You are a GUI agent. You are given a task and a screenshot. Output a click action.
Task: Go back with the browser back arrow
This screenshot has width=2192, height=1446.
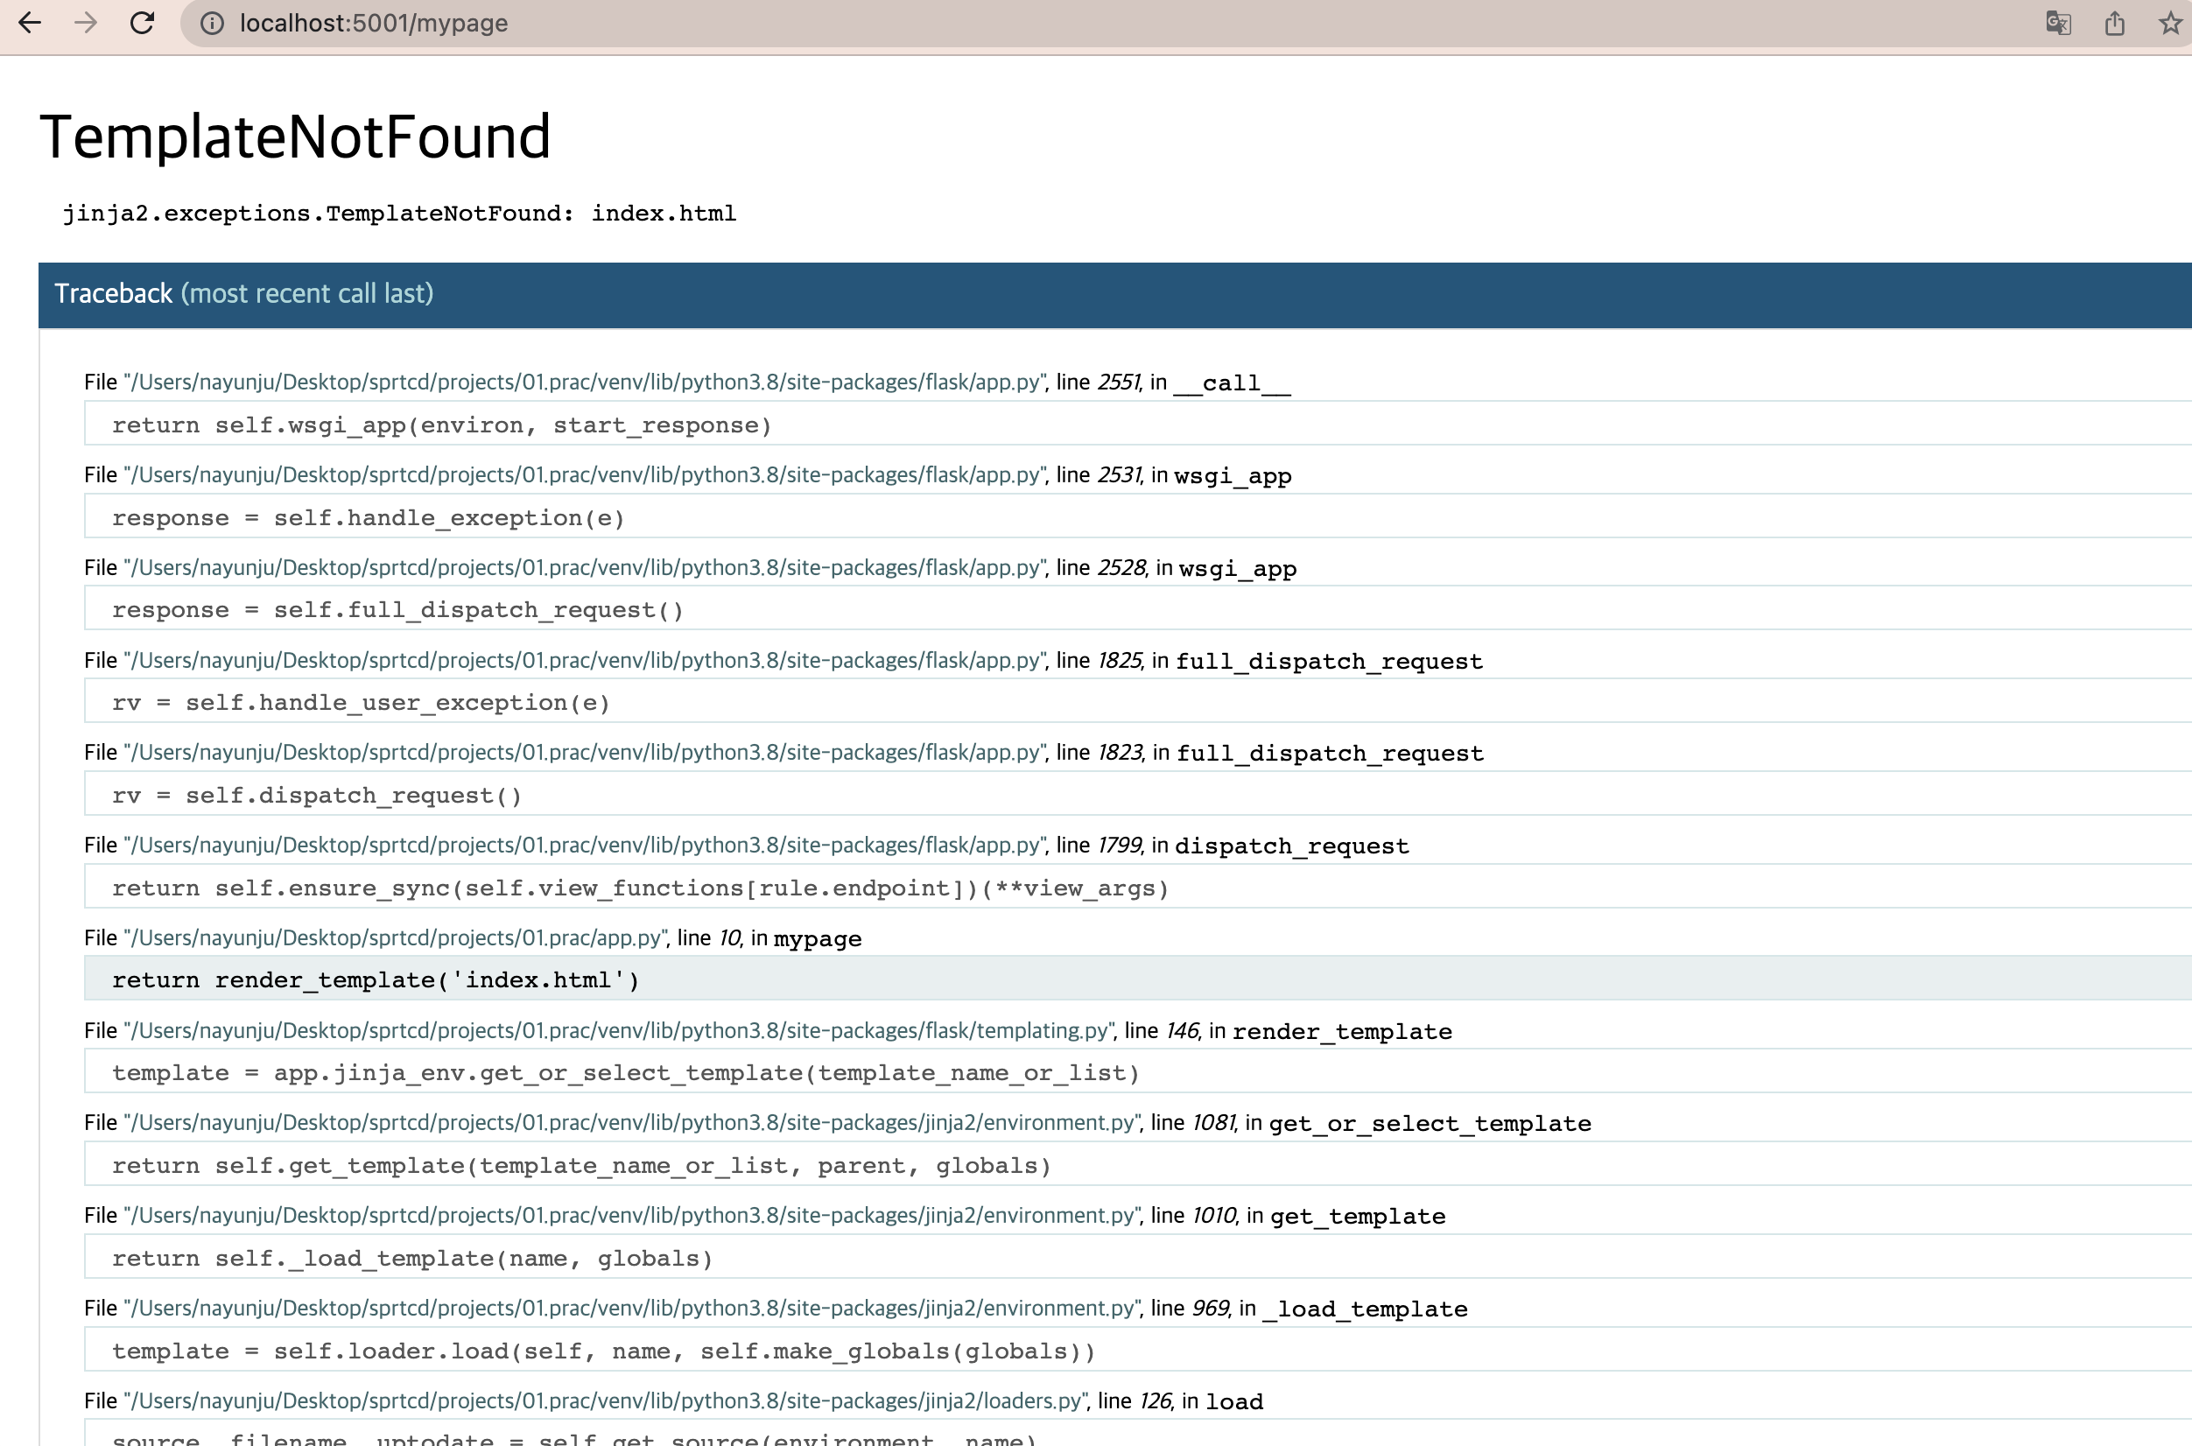point(30,23)
